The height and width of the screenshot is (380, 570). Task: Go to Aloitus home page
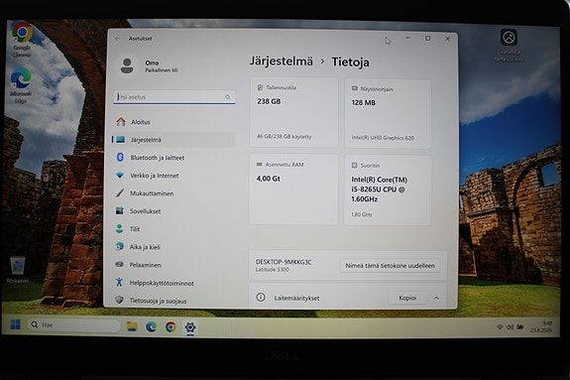174,122
